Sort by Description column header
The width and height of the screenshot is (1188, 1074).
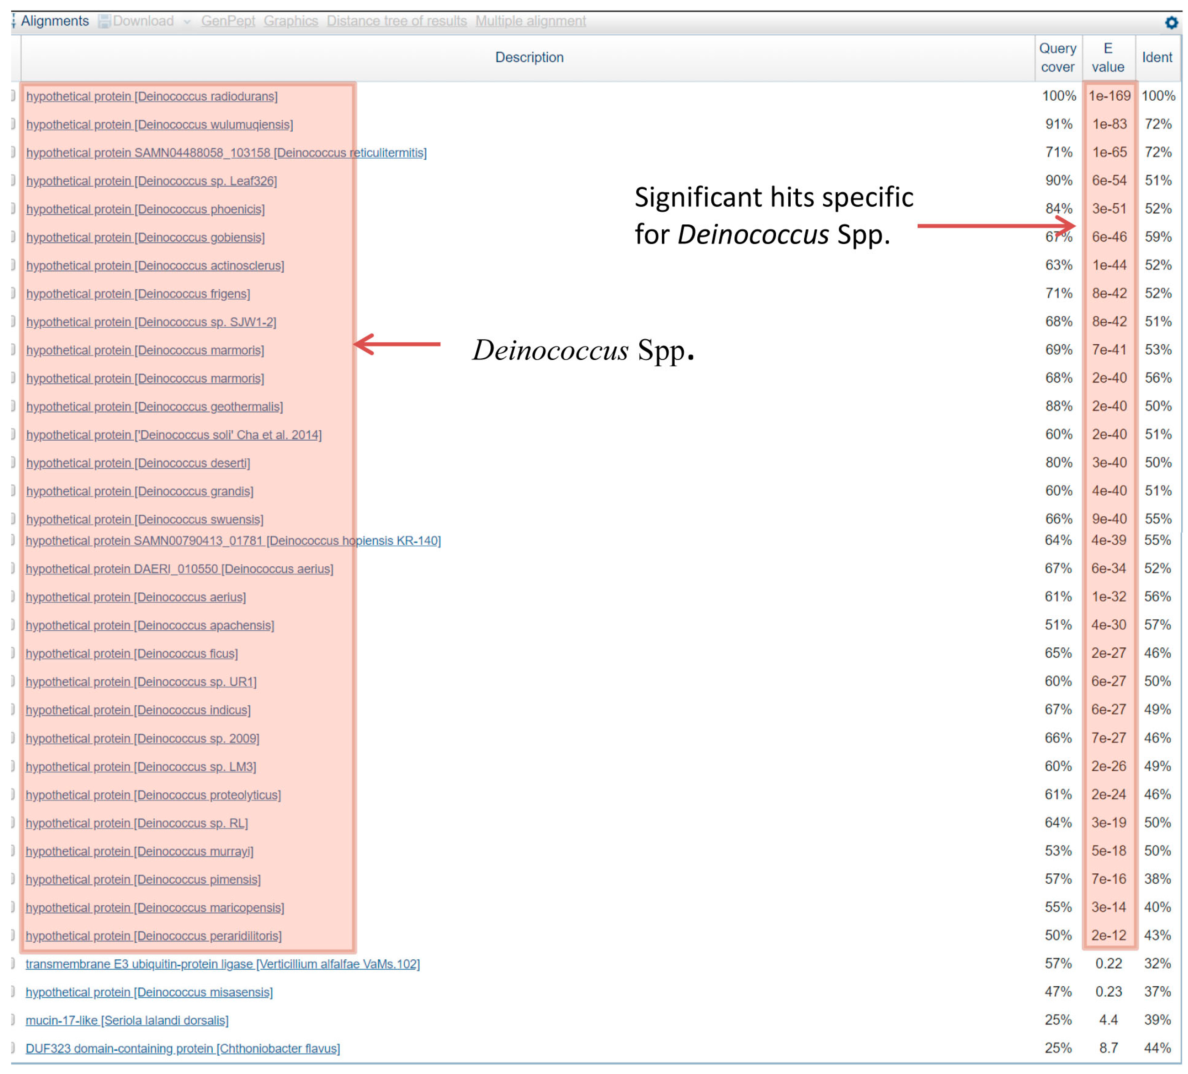click(x=529, y=57)
